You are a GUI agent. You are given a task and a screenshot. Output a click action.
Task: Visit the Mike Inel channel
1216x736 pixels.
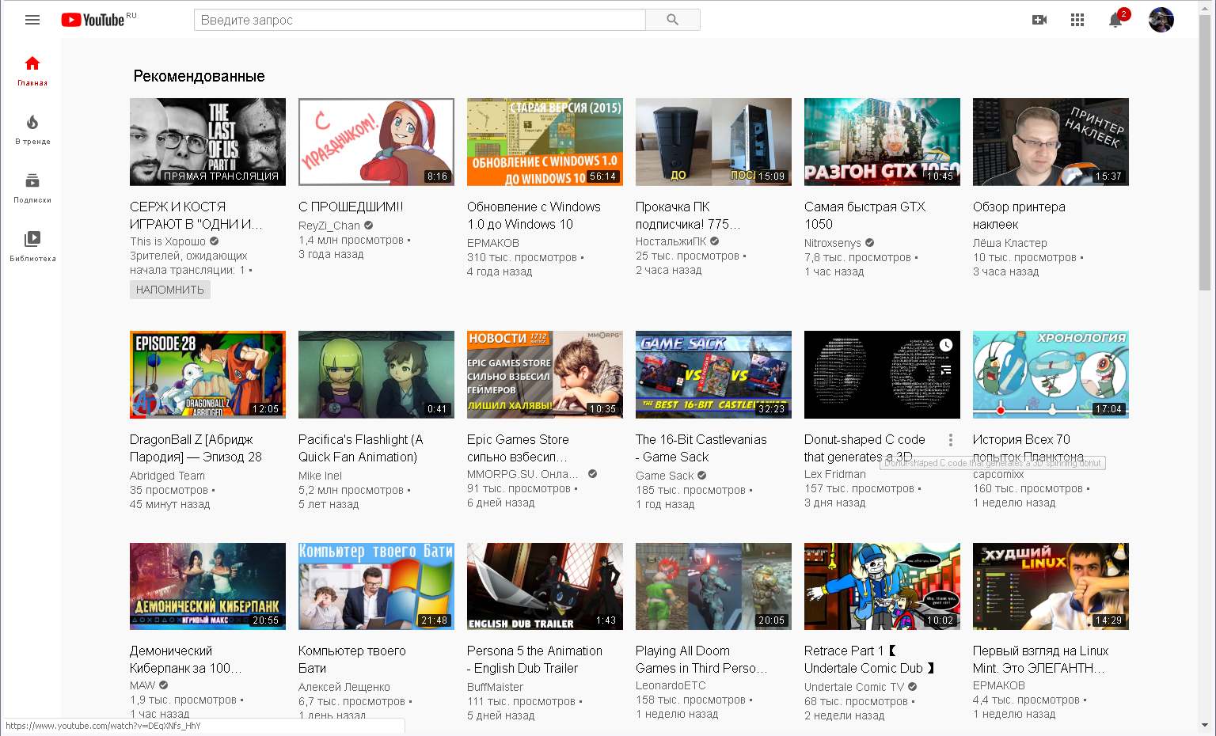coord(320,476)
